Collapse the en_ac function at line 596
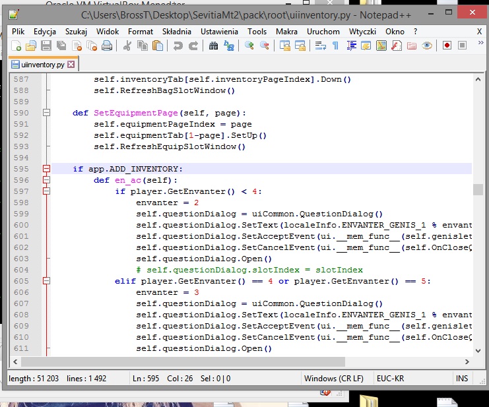The width and height of the screenshot is (489, 407). tap(46, 180)
